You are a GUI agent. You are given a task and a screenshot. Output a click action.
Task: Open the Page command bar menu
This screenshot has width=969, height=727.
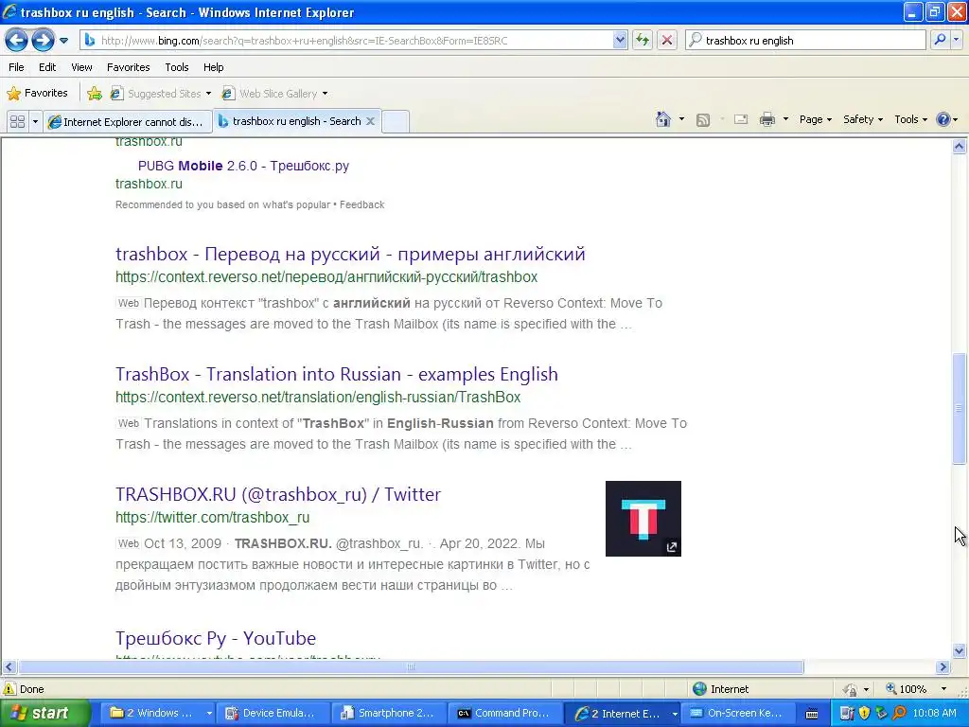(815, 119)
